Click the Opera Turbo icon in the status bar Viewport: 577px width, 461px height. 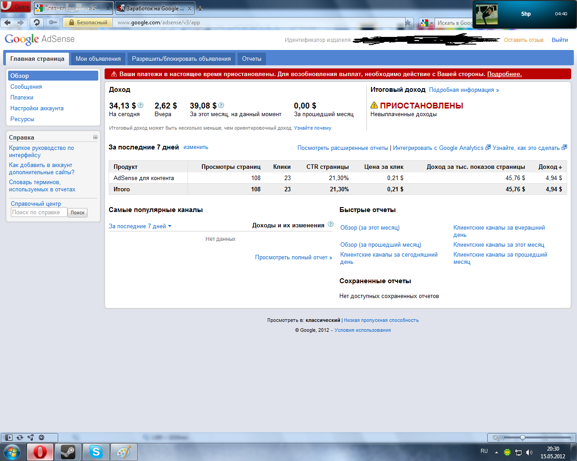point(41,437)
